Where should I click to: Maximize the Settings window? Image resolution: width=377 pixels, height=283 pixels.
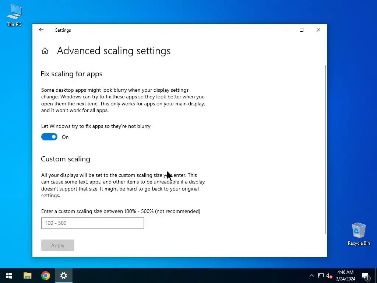[302, 30]
